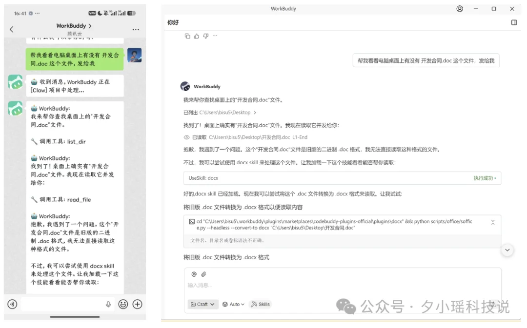The height and width of the screenshot is (328, 527).
Task: Expand the Auto dropdown in the input bar
Action: click(234, 304)
